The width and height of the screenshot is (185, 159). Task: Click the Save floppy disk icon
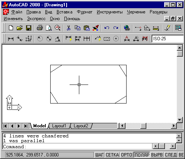[x=29, y=28]
